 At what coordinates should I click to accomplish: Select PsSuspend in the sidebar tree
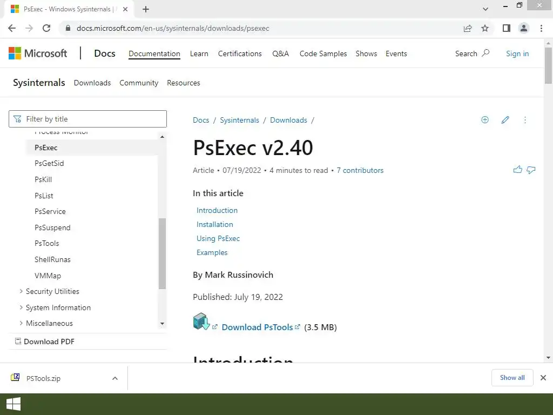(x=52, y=227)
